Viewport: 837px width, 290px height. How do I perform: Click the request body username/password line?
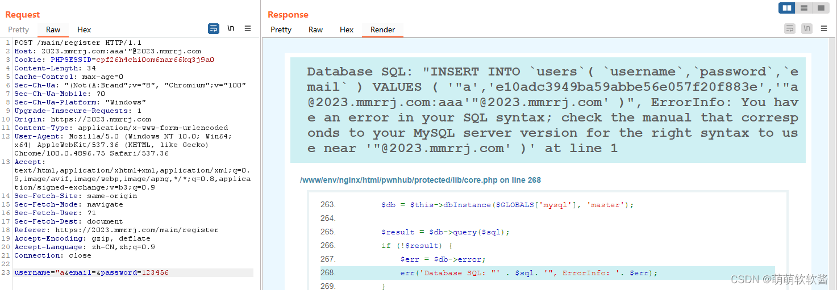pos(91,272)
